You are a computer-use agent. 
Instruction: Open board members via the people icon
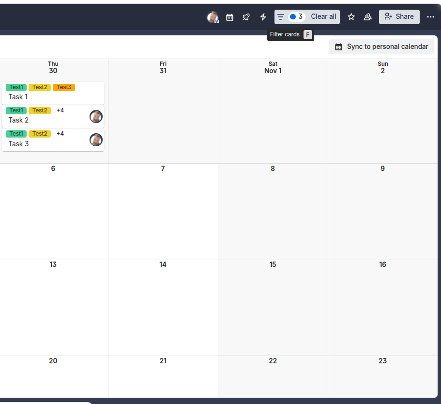tap(367, 16)
